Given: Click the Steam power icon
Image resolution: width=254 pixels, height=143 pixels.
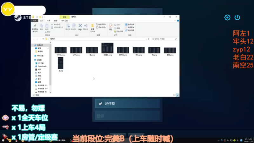Looking at the screenshot, I should pos(237,17).
